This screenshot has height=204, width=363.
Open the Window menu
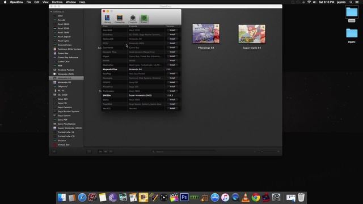pyautogui.click(x=71, y=2)
